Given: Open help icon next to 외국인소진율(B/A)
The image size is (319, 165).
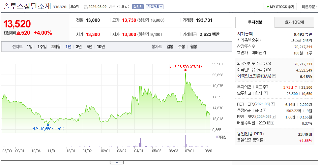Looking at the screenshot, I should point(274,76).
